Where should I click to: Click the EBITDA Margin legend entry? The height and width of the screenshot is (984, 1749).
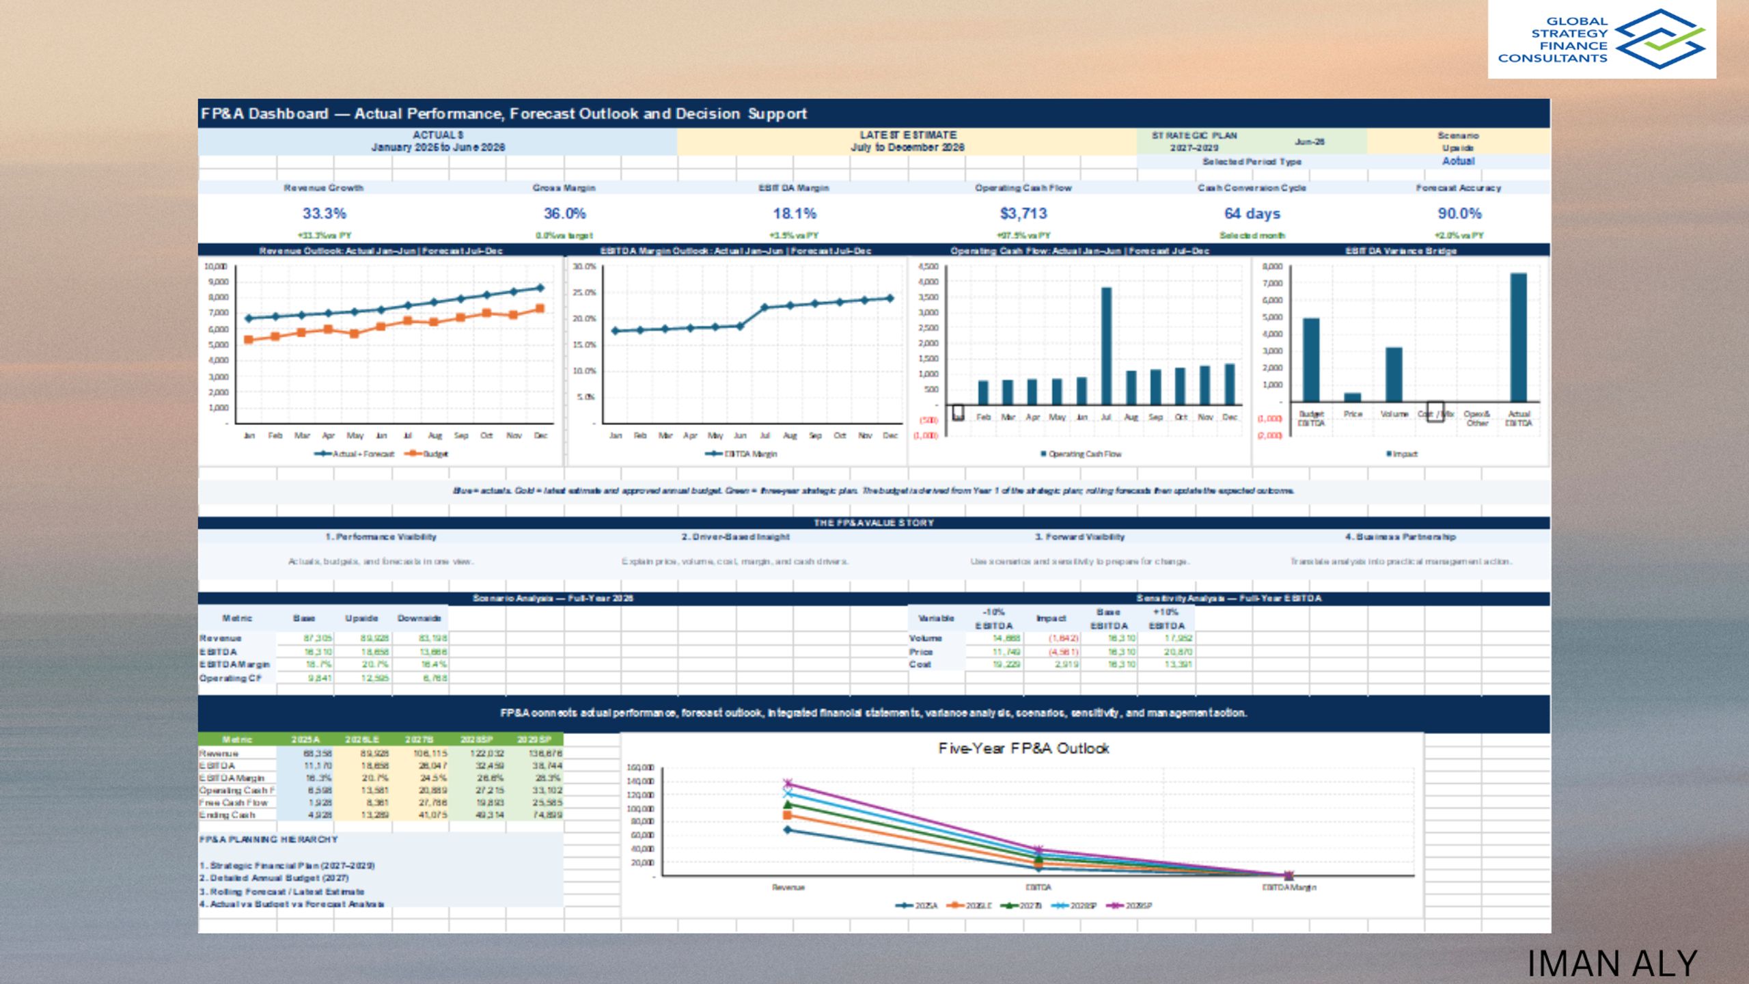[x=741, y=454]
